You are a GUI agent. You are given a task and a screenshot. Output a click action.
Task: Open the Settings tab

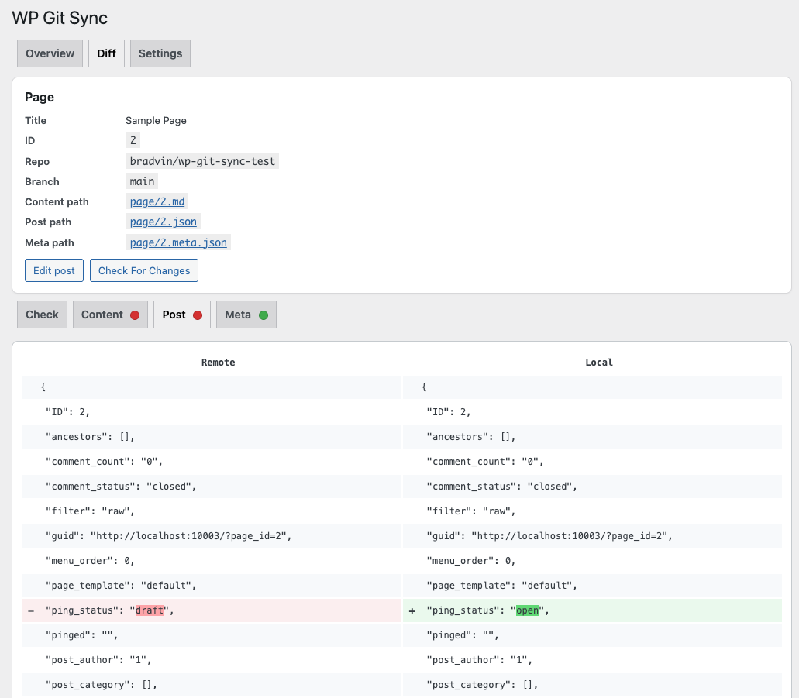coord(160,53)
